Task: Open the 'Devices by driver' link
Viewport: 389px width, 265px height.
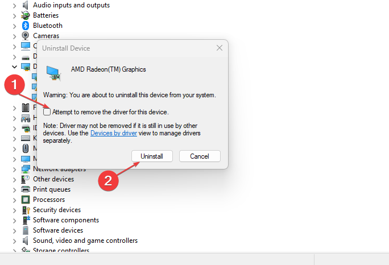Action: (114, 133)
